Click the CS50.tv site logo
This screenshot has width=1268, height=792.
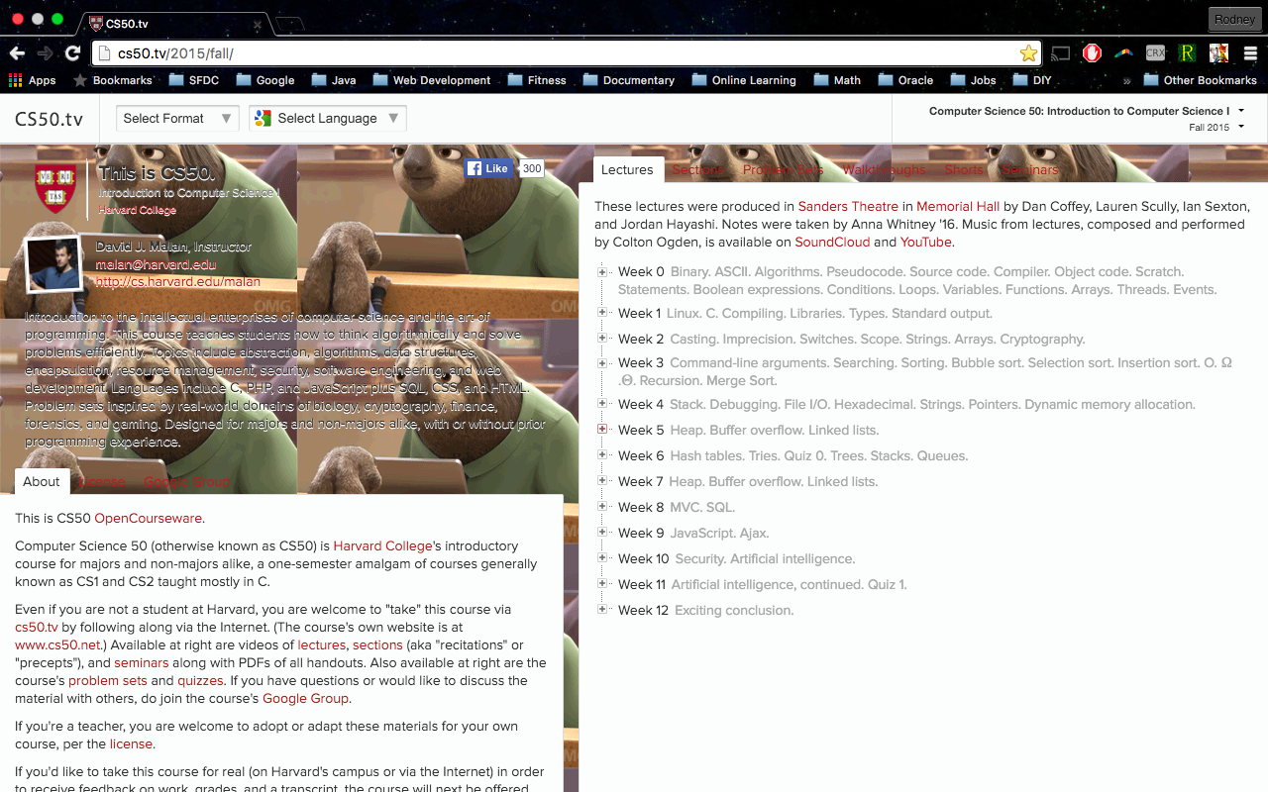coord(50,119)
